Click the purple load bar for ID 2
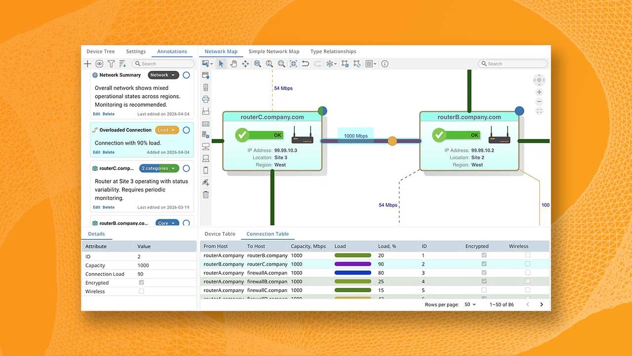The image size is (632, 356). tap(353, 264)
